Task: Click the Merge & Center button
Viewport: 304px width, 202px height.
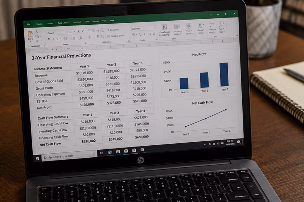Action: click(116, 36)
